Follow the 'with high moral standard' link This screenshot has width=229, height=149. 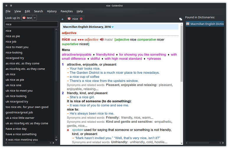[x=123, y=59]
